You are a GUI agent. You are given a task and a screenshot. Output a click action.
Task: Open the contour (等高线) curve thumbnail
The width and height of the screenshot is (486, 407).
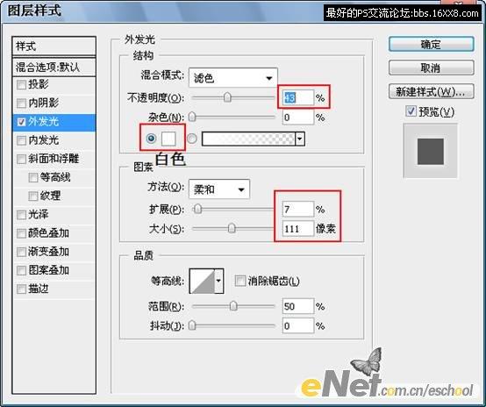(x=202, y=281)
